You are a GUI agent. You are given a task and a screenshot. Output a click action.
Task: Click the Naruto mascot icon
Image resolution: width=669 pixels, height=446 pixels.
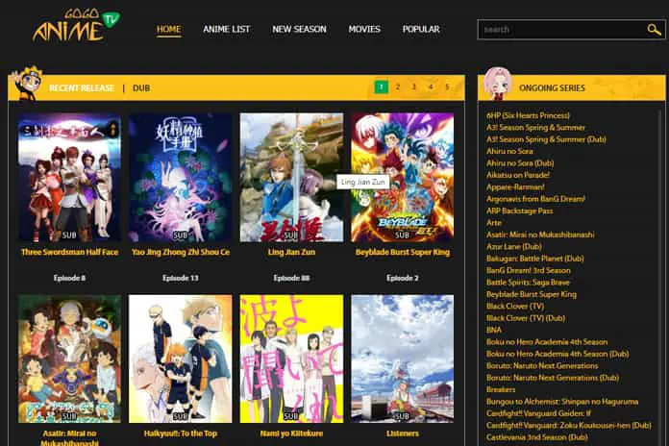pos(27,83)
